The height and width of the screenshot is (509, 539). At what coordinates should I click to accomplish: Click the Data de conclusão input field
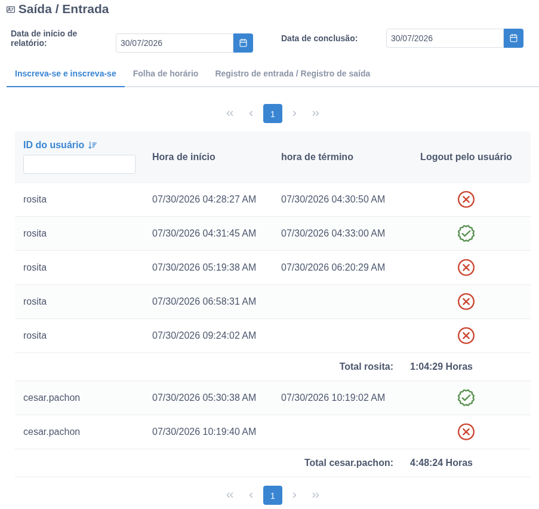(x=445, y=38)
